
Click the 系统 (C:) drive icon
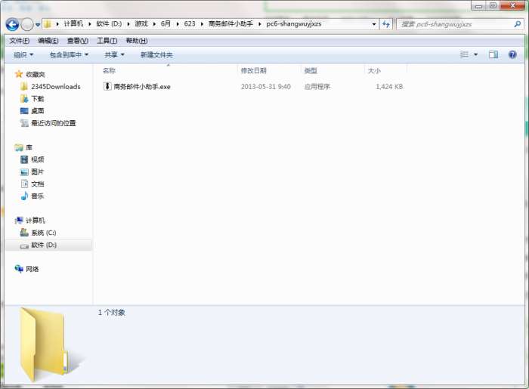tap(24, 232)
